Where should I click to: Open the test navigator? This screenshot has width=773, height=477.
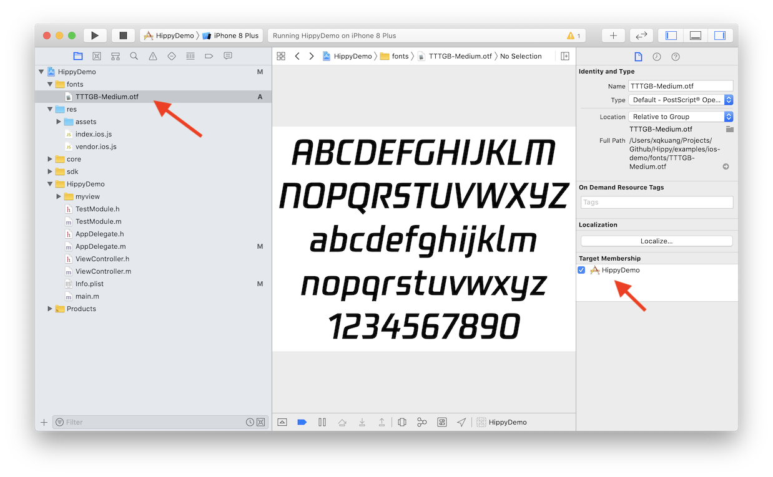click(172, 56)
